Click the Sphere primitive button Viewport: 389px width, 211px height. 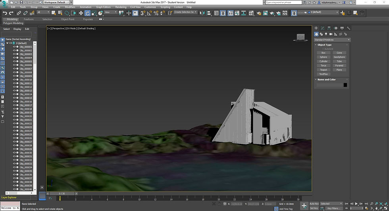pos(324,57)
